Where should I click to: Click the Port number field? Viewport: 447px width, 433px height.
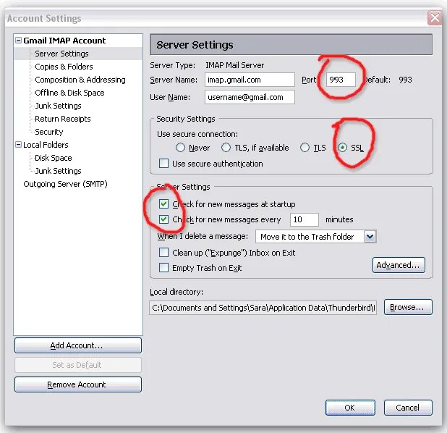pyautogui.click(x=341, y=80)
